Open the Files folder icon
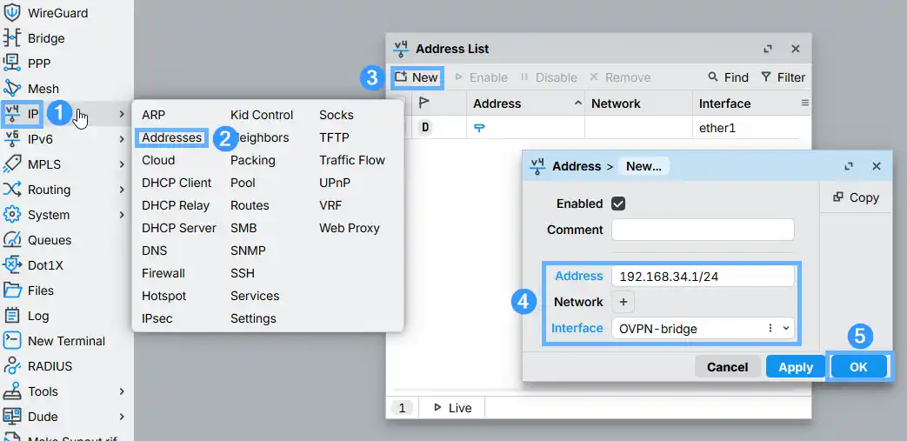Screen dimensions: 907x441 click(12, 290)
